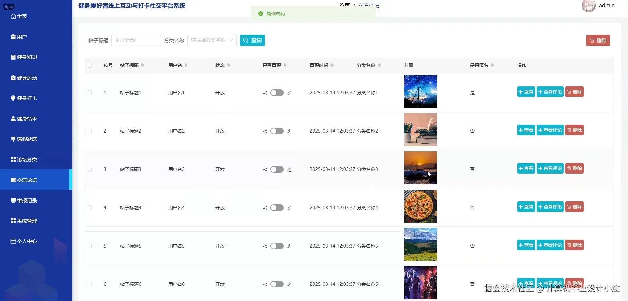Image resolution: width=628 pixels, height=301 pixels.
Task: Select 交流论坛 in the sidebar
Action: click(x=36, y=180)
